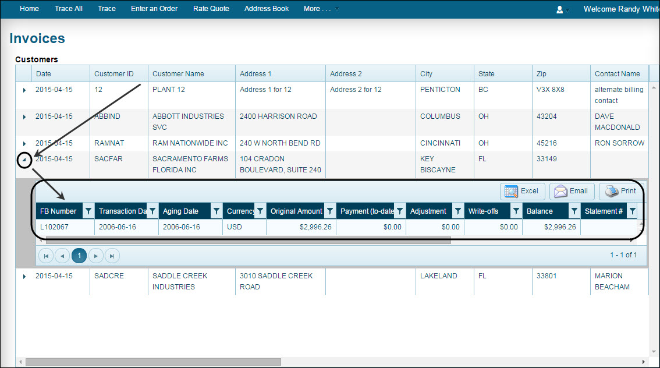Open the Trace All menu item
This screenshot has width=660, height=368.
69,9
